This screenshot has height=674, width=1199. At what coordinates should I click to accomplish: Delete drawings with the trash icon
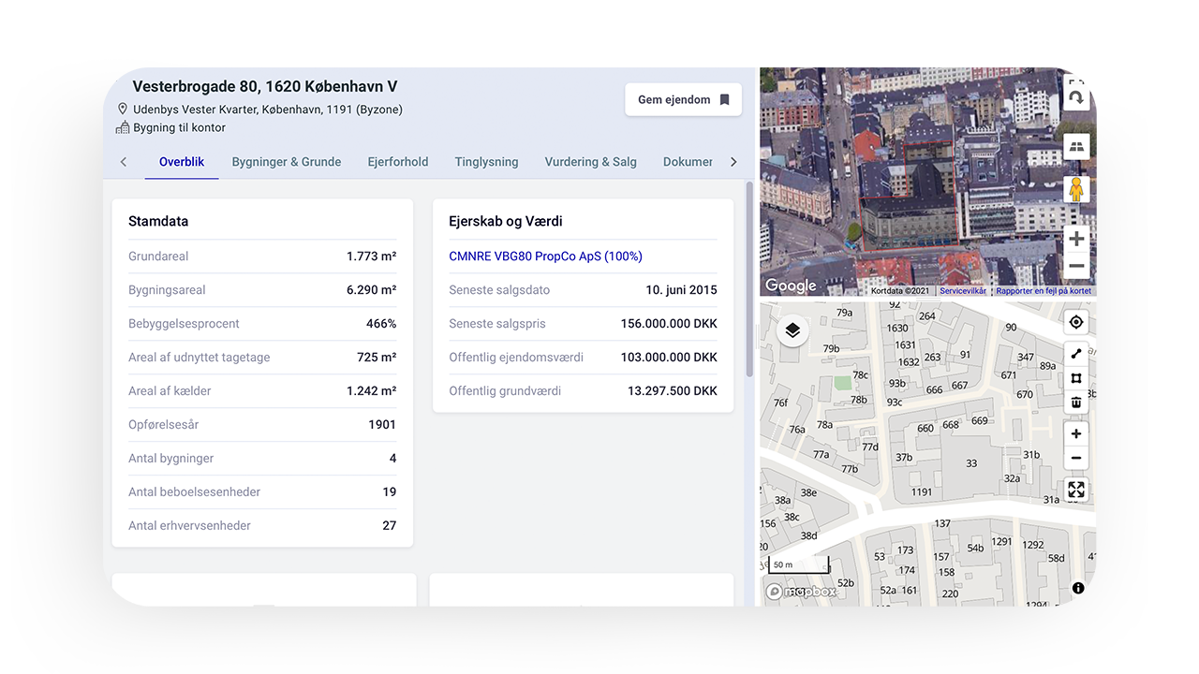(x=1076, y=403)
